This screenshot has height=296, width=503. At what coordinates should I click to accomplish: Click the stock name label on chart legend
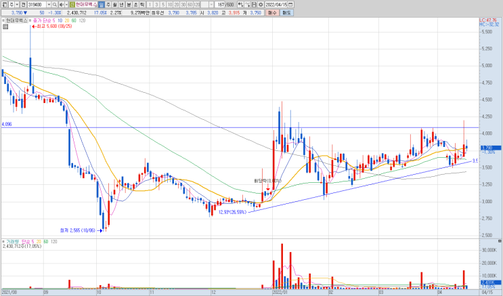pyautogui.click(x=16, y=20)
